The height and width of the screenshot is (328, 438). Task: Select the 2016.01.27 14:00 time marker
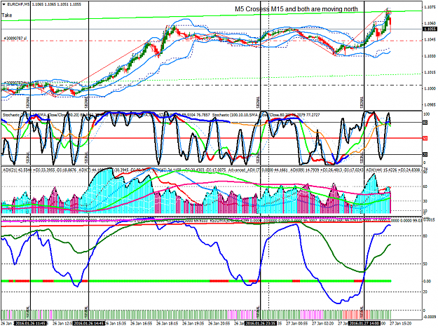(x=364, y=323)
